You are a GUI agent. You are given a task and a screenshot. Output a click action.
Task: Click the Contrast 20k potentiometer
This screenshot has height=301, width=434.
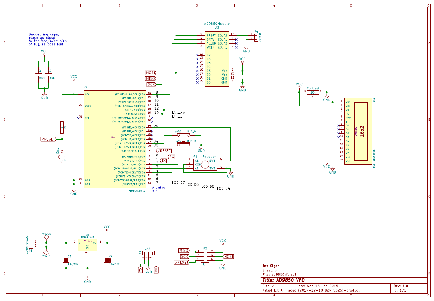[313, 92]
